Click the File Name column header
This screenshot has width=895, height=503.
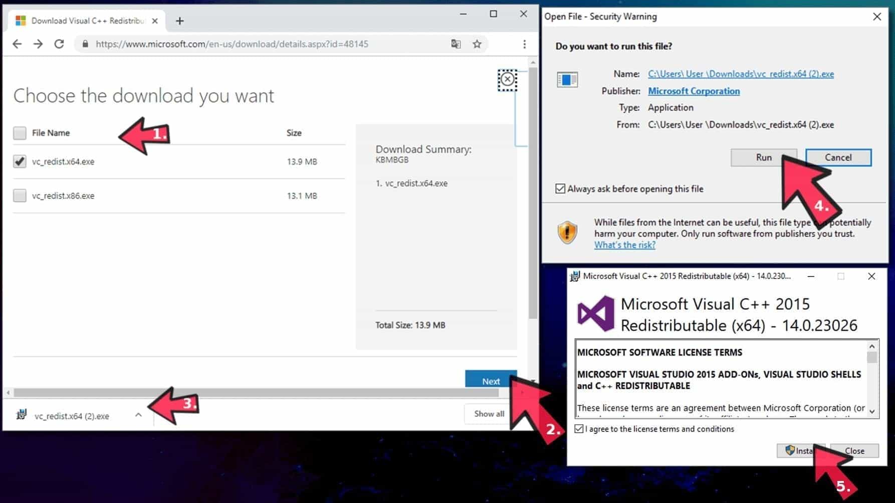[x=51, y=133]
